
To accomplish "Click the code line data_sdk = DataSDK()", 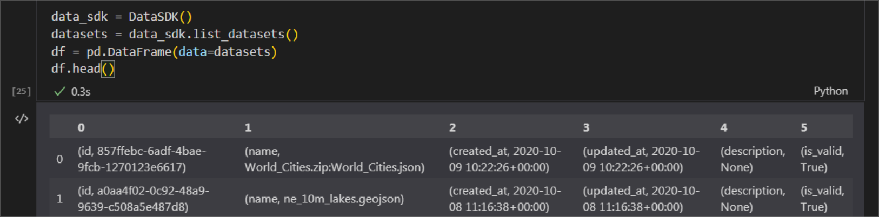I will coord(122,17).
